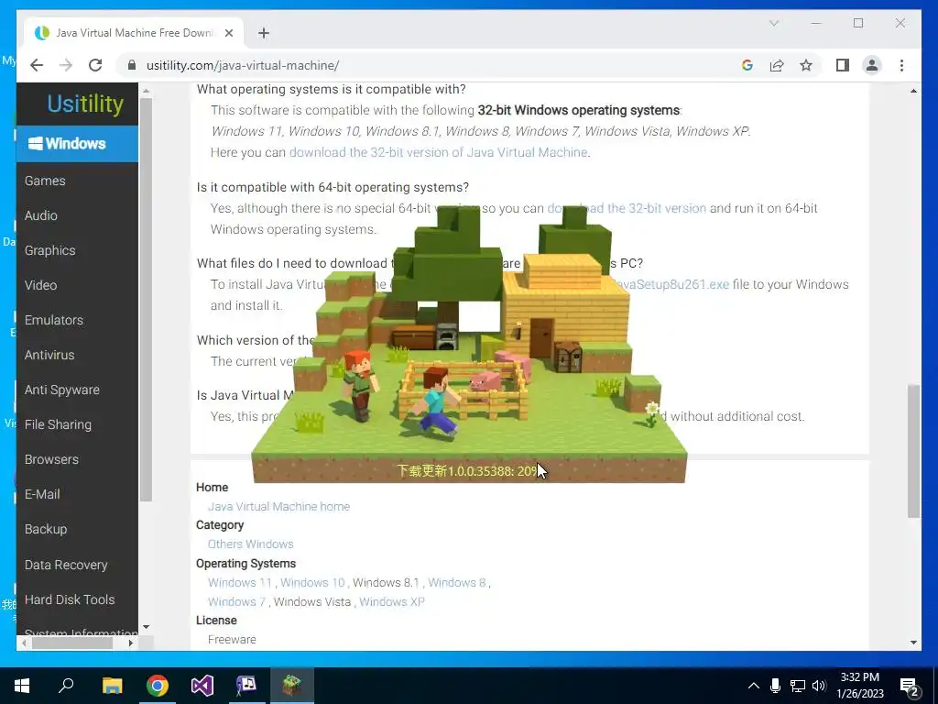Open the music note app in taskbar
This screenshot has width=938, height=704.
click(x=246, y=686)
